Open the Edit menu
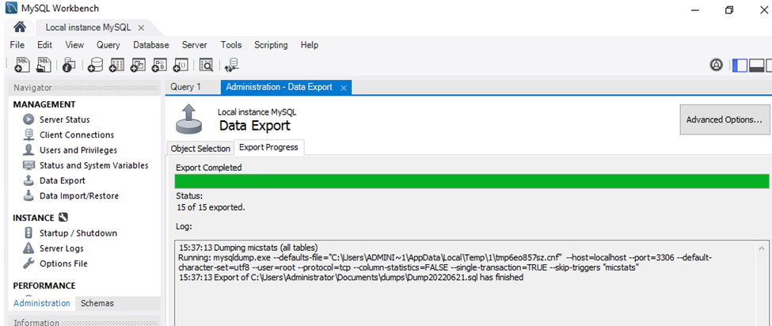This screenshot has width=772, height=326. [x=44, y=45]
